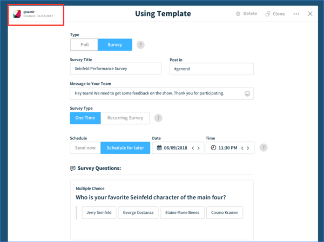324x242 pixels.
Task: Choose One Time survey type
Action: tap(85, 118)
